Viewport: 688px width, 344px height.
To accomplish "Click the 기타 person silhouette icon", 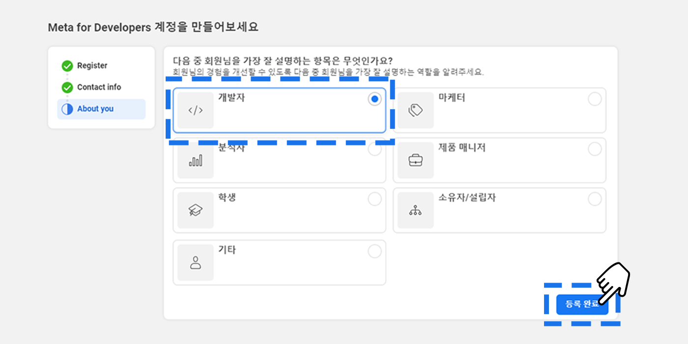I will click(196, 263).
